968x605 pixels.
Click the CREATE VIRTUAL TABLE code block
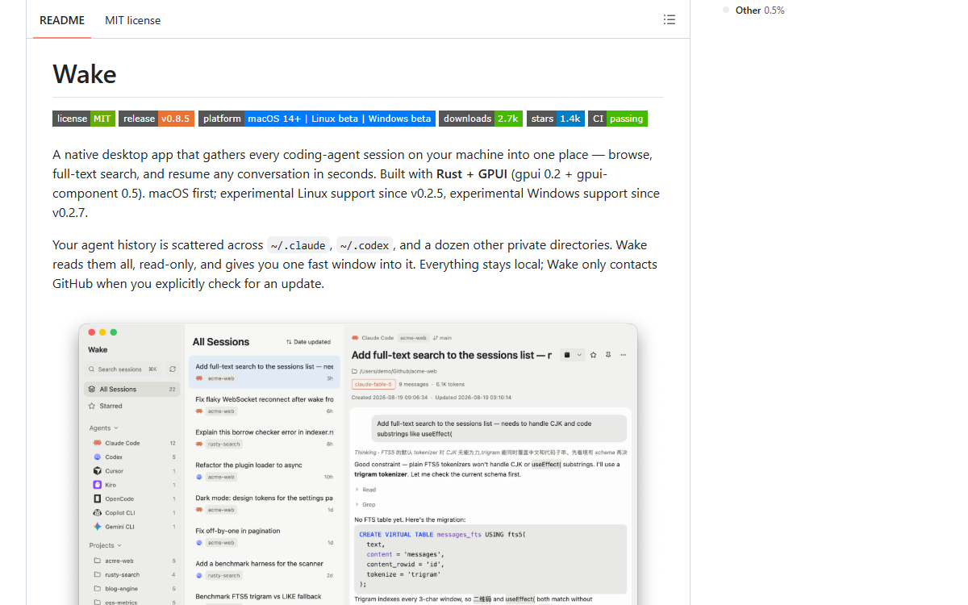(490, 559)
